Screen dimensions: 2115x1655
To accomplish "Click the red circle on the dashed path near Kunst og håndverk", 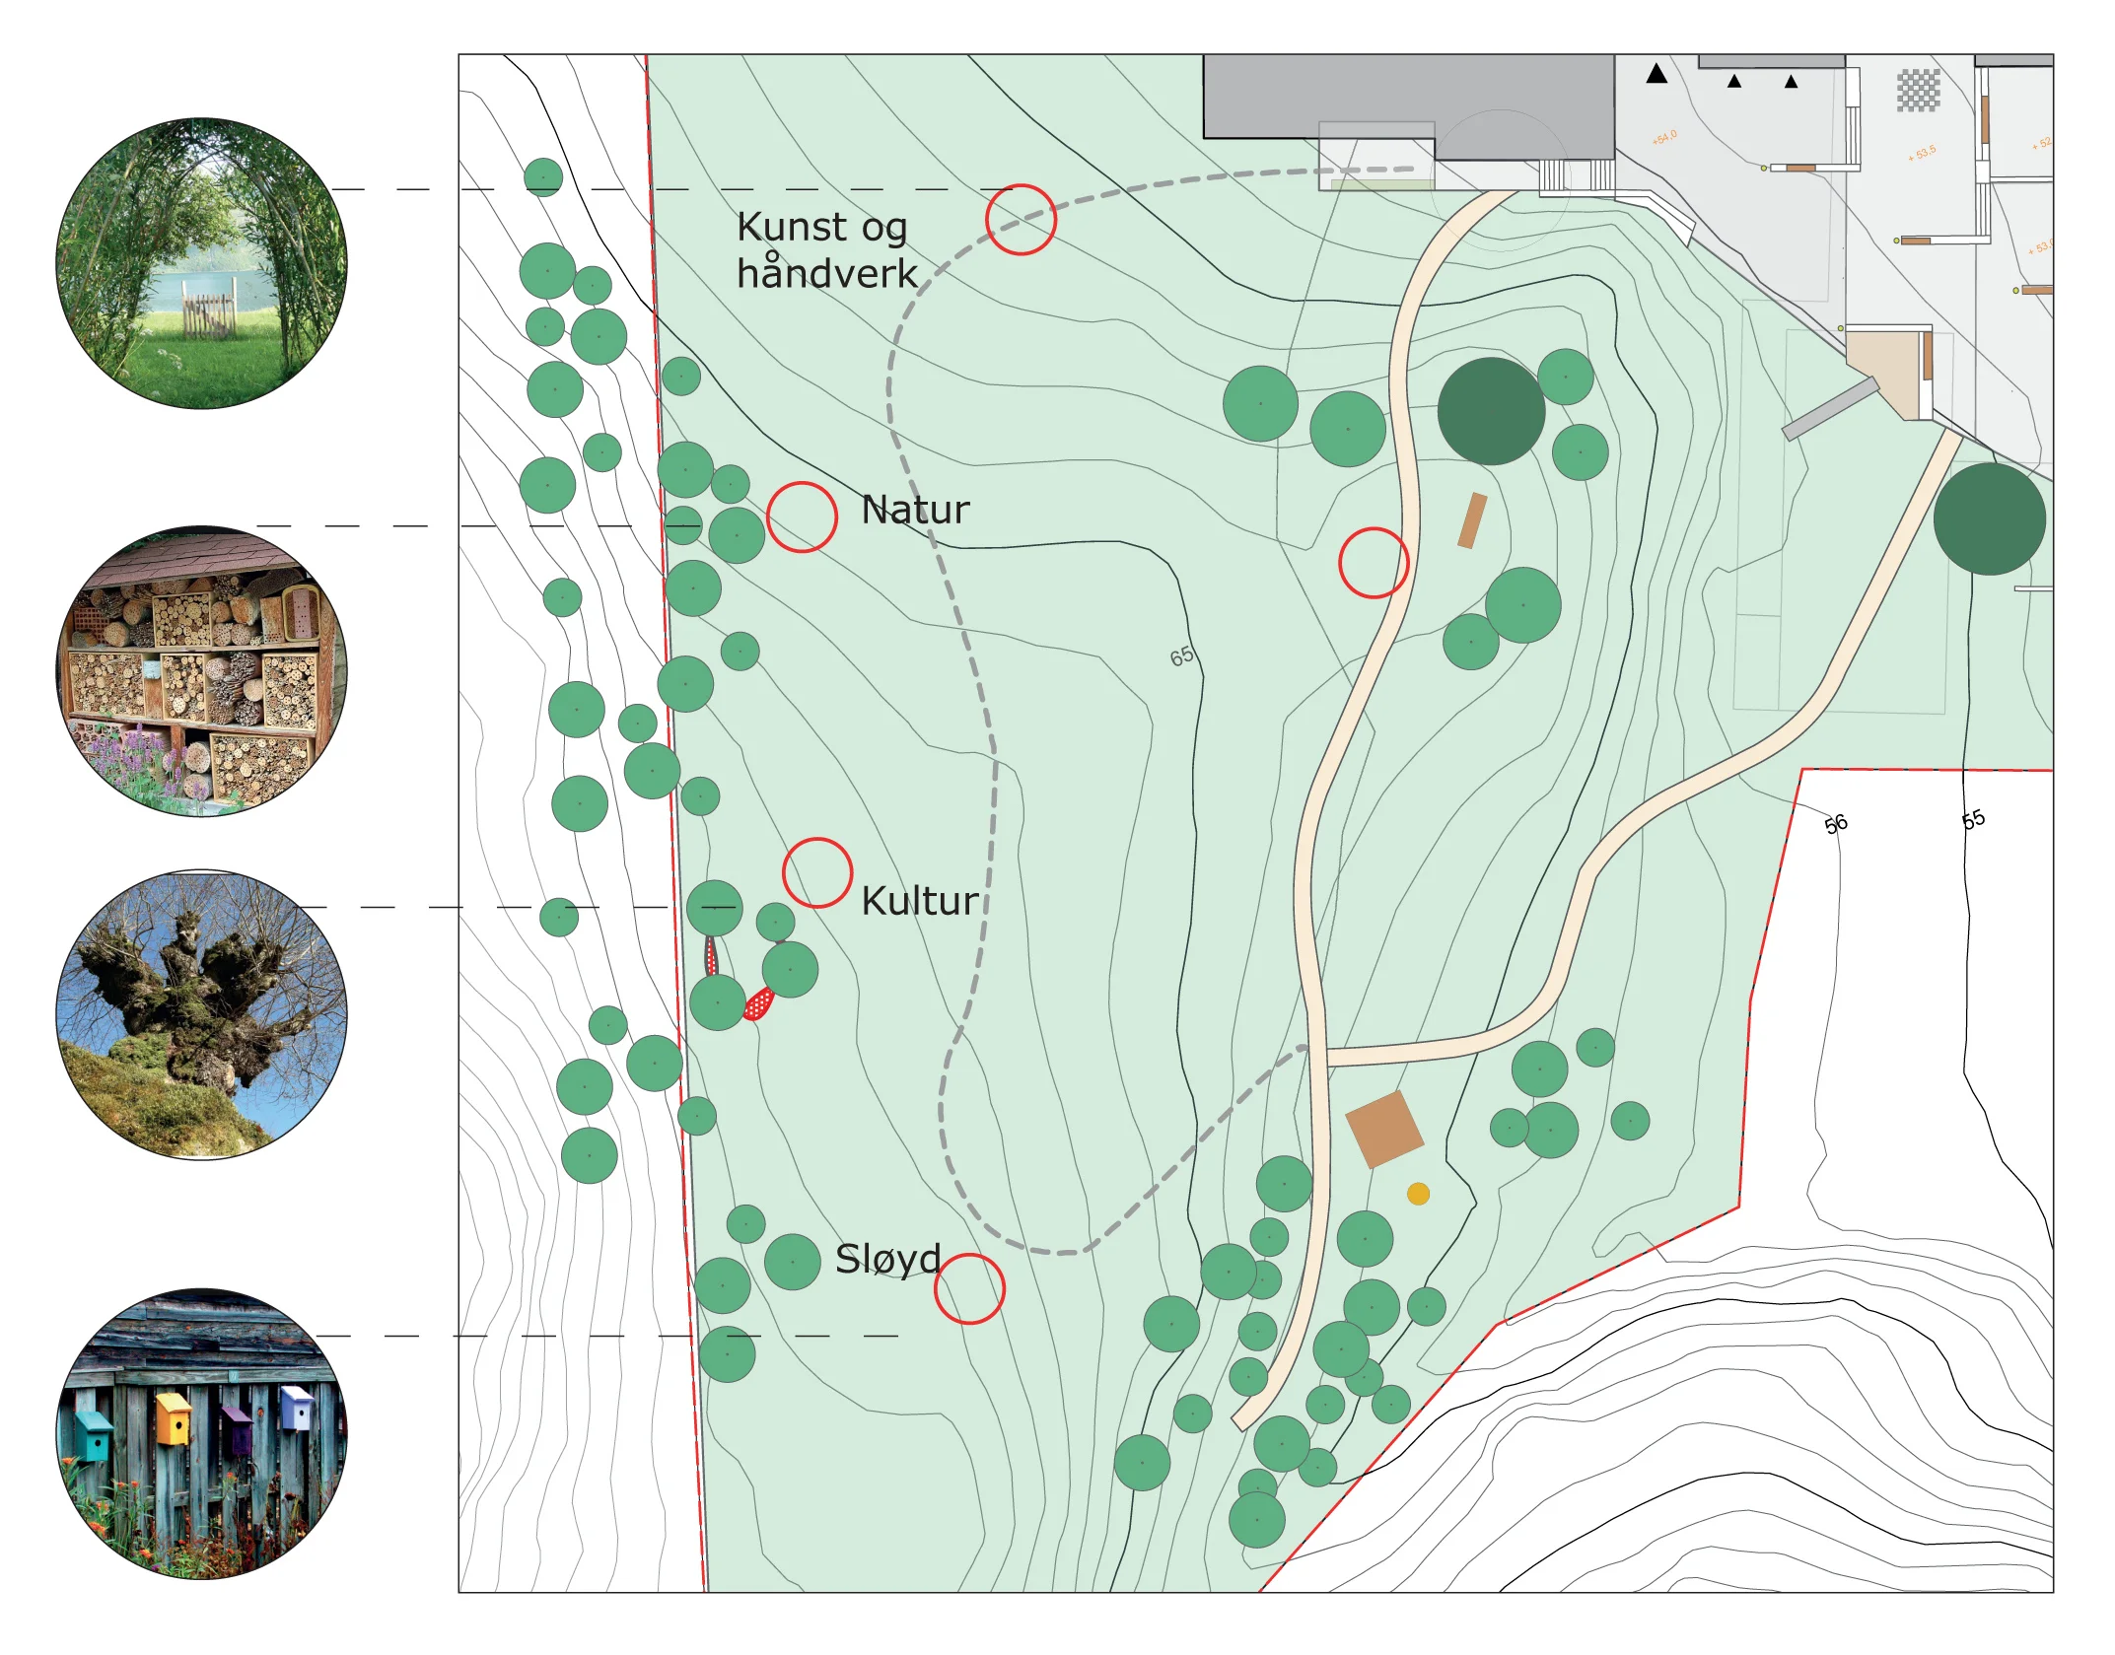I will 1021,220.
